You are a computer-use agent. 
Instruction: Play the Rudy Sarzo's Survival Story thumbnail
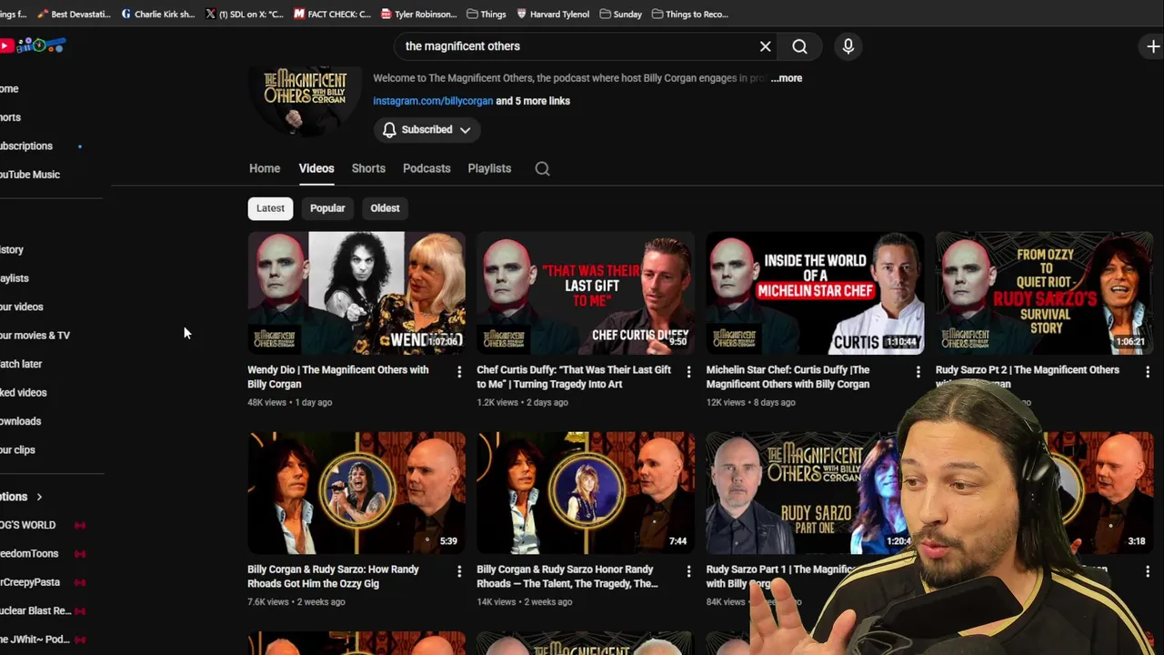(1045, 293)
